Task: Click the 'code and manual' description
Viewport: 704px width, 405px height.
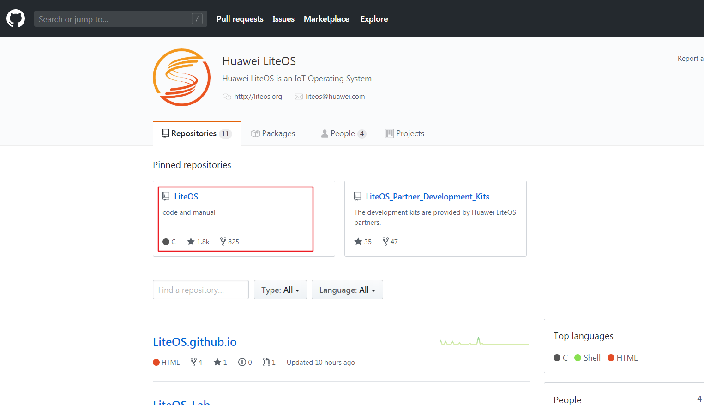Action: coord(189,212)
